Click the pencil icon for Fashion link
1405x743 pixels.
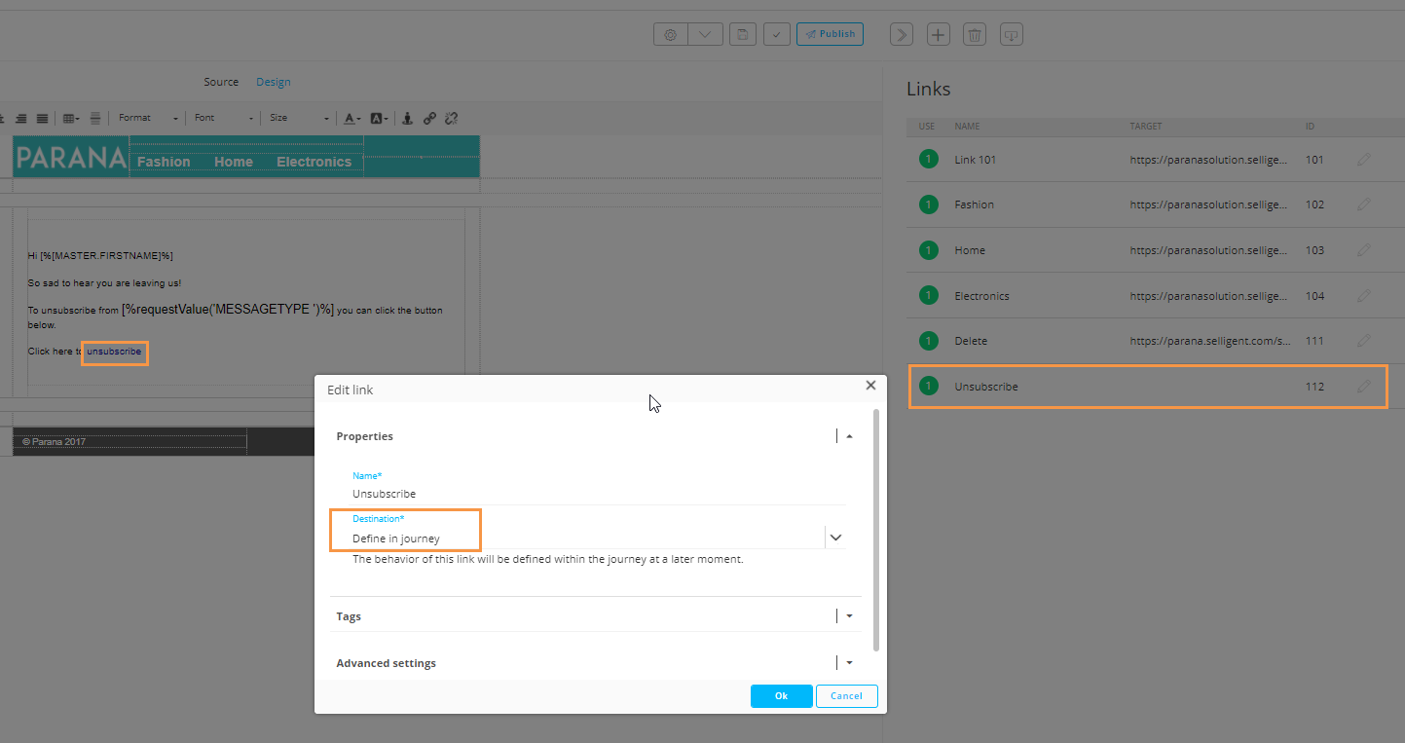[1363, 204]
